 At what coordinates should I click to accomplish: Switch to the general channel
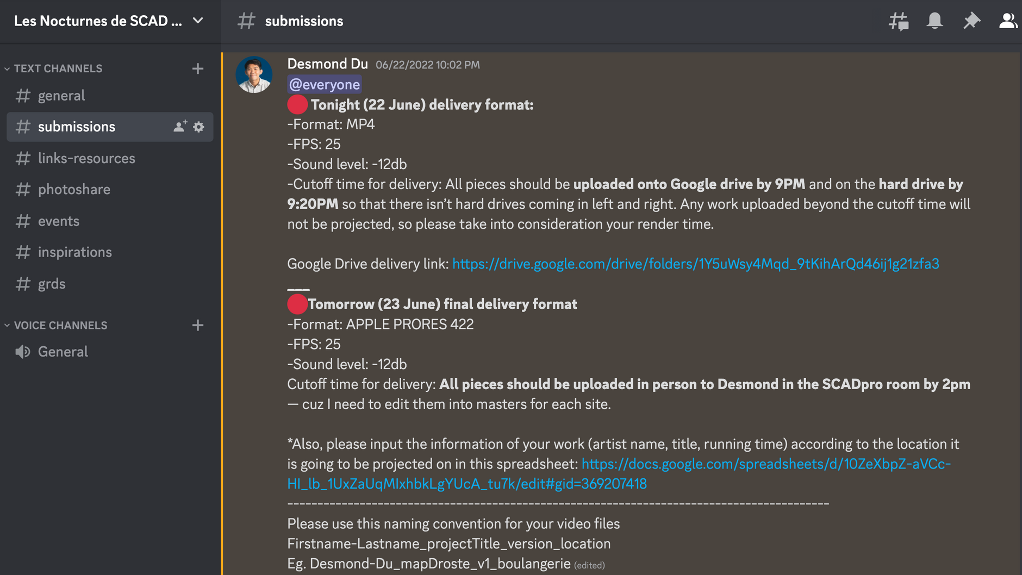tap(109, 96)
